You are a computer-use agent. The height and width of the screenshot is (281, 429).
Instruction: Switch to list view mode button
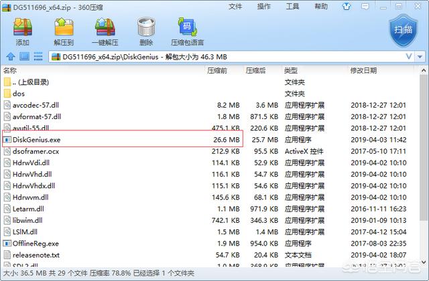38,56
